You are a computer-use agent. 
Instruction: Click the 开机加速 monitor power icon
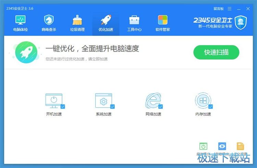pyautogui.click(x=54, y=101)
